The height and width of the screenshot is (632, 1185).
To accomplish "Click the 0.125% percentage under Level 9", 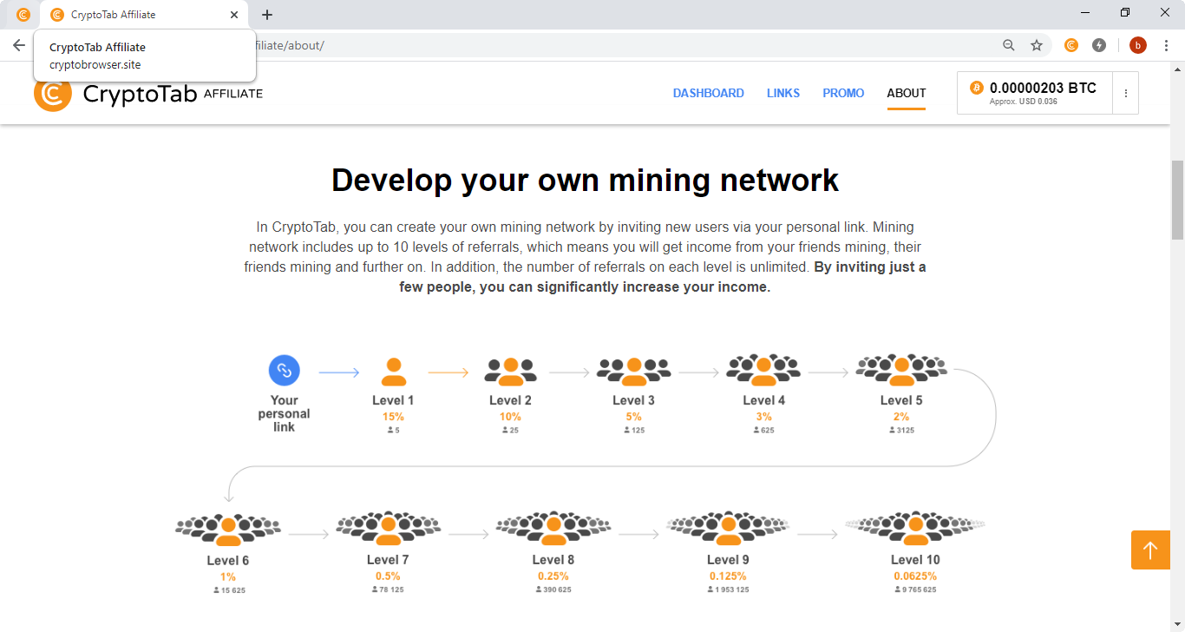I will [728, 576].
